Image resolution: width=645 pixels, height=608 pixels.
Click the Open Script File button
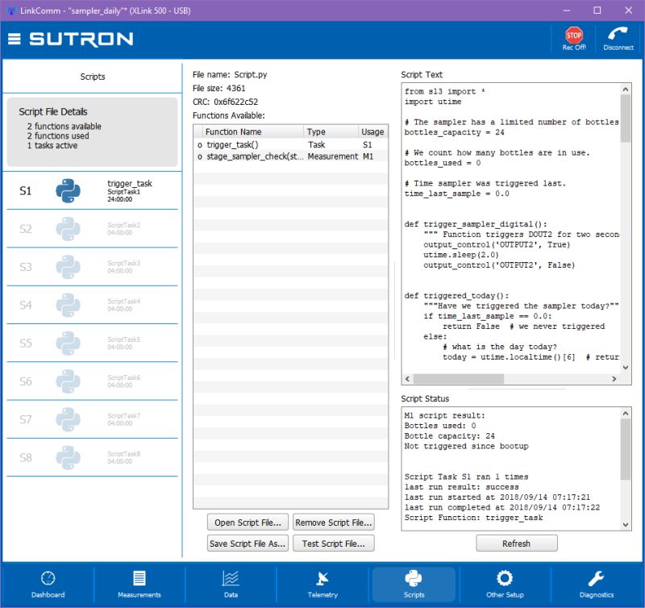pos(247,522)
